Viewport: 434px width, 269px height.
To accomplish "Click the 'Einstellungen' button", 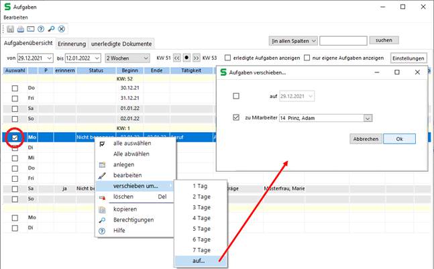I will pos(408,58).
